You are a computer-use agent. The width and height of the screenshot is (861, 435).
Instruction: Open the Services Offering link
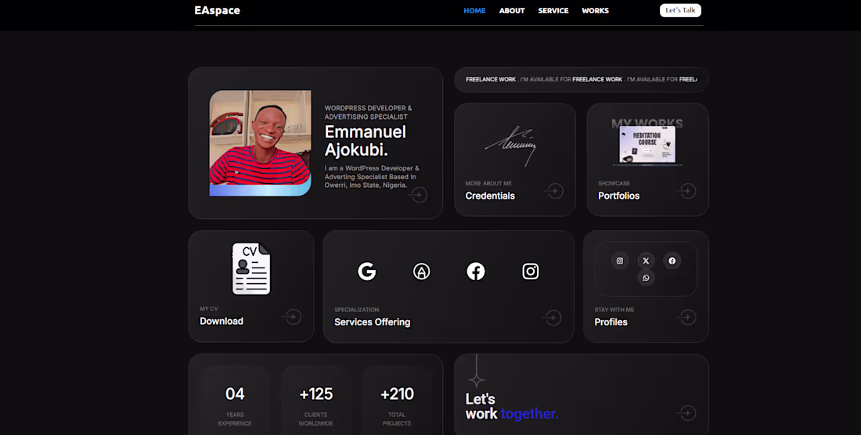tap(373, 322)
